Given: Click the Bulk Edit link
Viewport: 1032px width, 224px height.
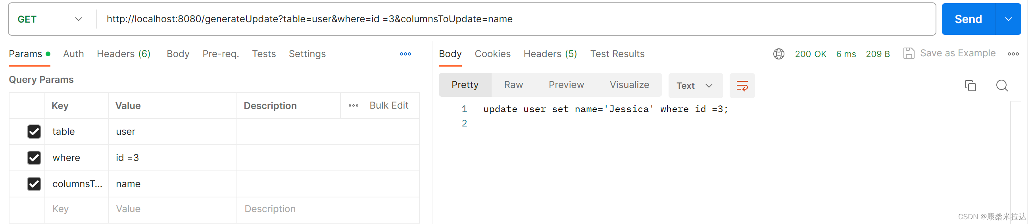Looking at the screenshot, I should point(388,105).
